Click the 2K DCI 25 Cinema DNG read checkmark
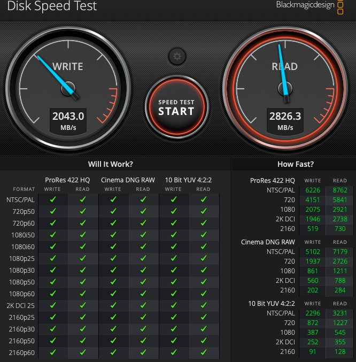This screenshot has height=362, width=356. coord(143,305)
